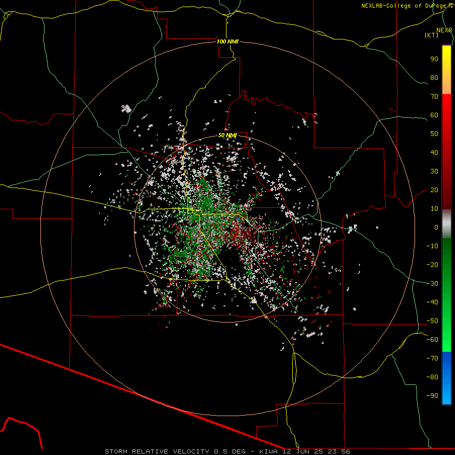
Task: Click the -90 value on the velocity scale
Action: click(x=432, y=396)
